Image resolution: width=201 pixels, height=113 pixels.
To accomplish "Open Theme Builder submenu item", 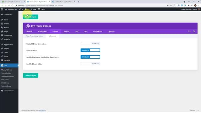I will pos(6,73).
